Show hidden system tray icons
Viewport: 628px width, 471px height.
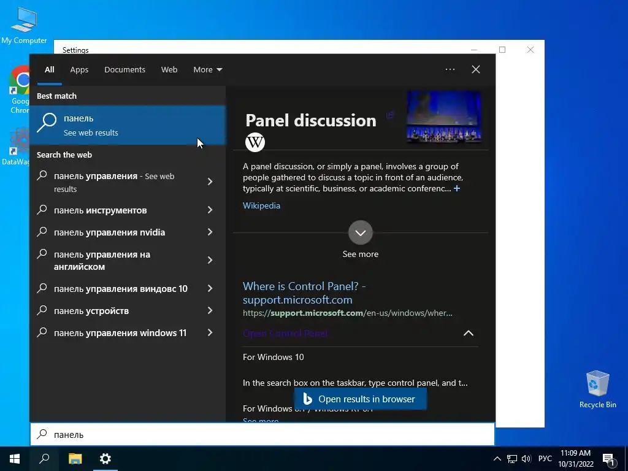pyautogui.click(x=497, y=459)
